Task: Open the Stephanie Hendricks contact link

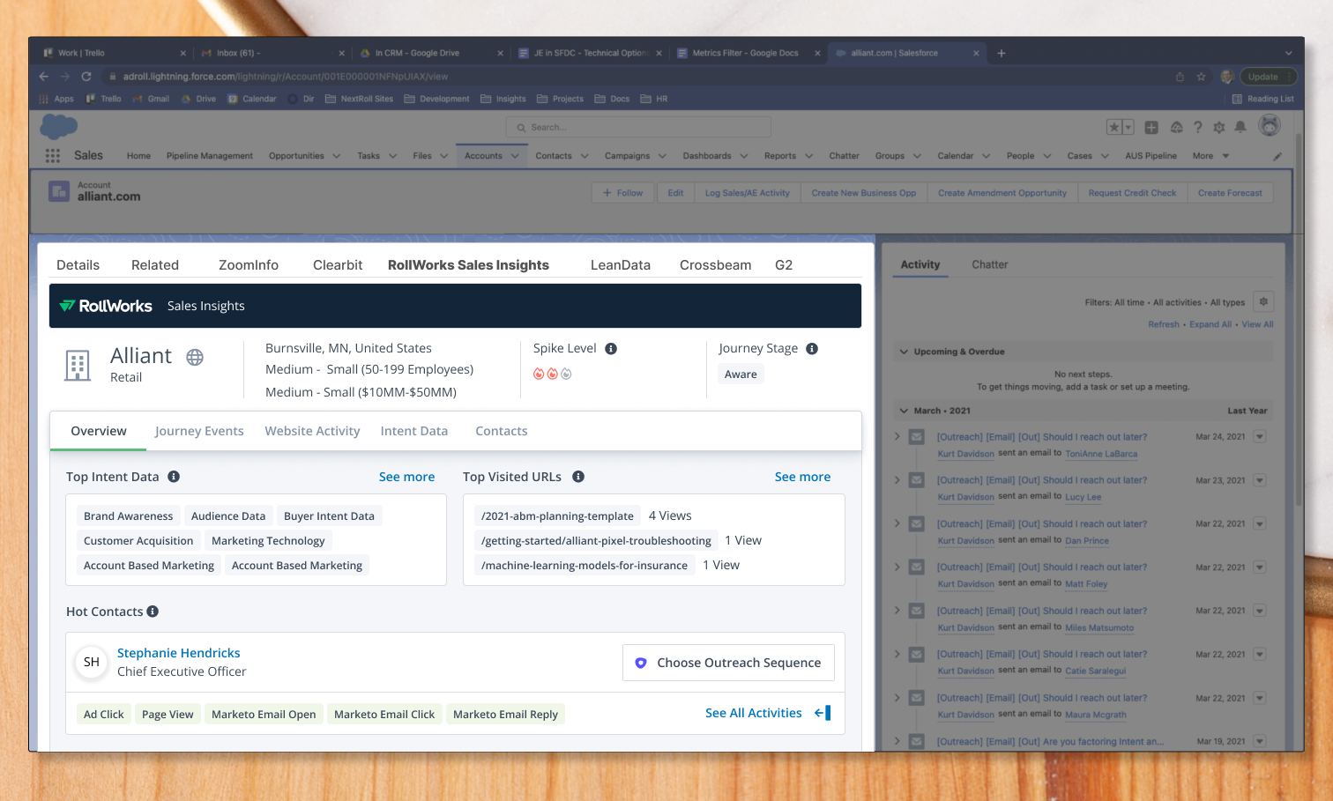Action: [x=179, y=653]
